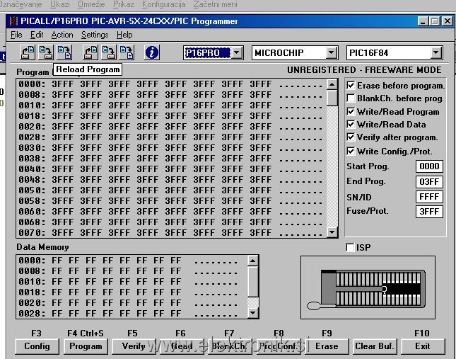456x359 pixels.
Task: Click the Config button
Action: click(x=37, y=346)
